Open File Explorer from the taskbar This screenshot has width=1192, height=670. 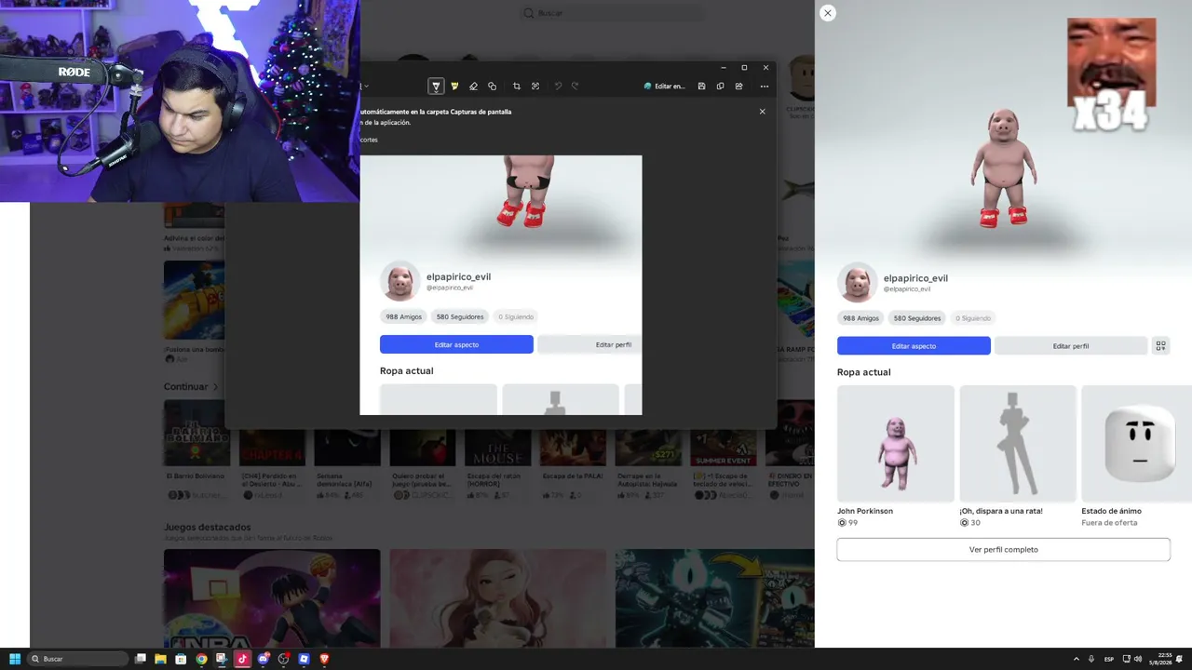coord(161,659)
